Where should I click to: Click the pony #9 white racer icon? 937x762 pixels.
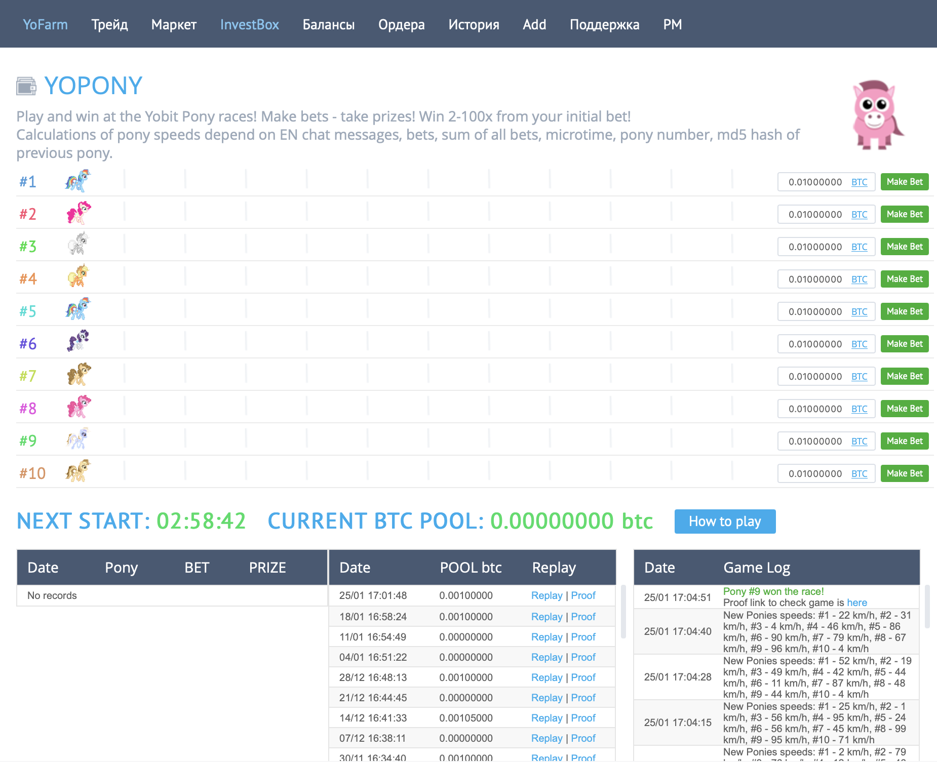coord(77,438)
